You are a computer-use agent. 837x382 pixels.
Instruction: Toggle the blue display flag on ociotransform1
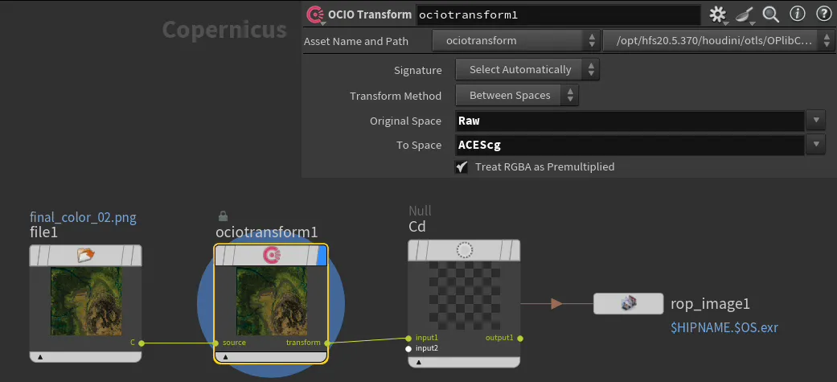322,256
